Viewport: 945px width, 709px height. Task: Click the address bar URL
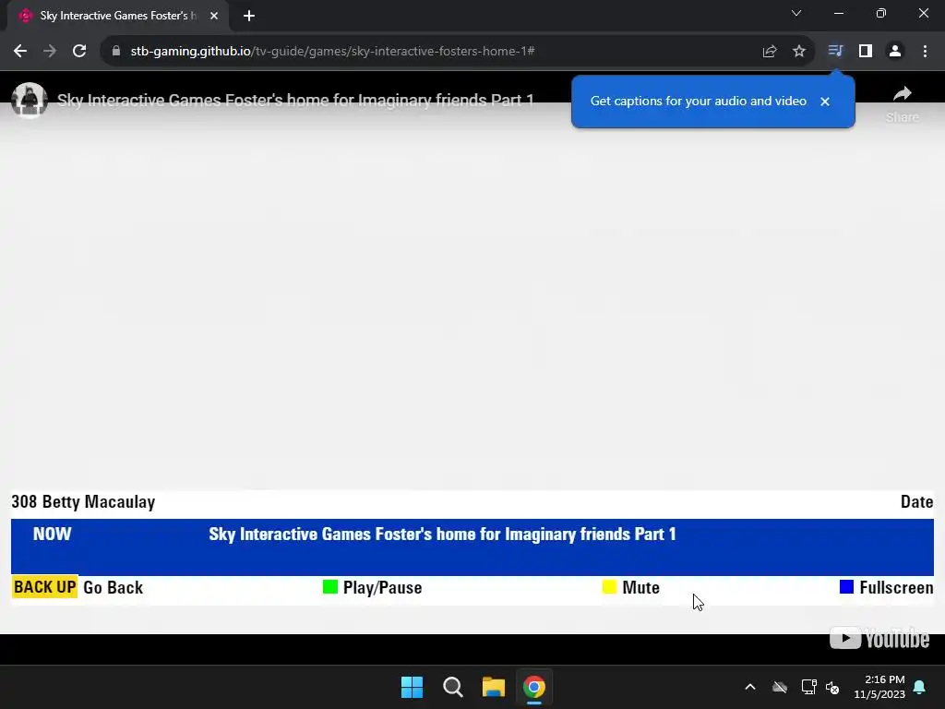point(332,52)
